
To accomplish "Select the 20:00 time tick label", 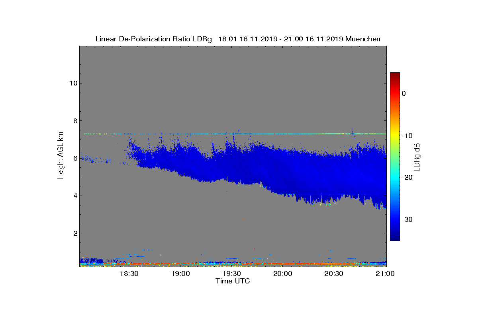I will (x=283, y=274).
